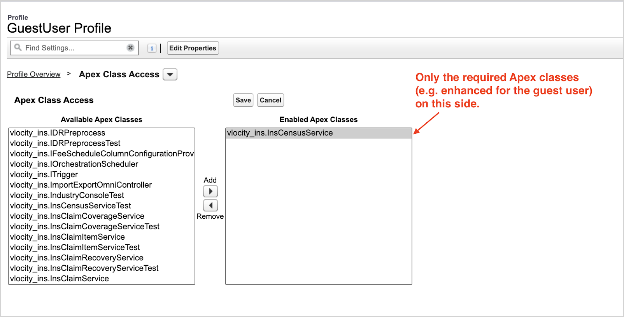The image size is (624, 317).
Task: Clear the Find Settings search box
Action: pyautogui.click(x=130, y=47)
